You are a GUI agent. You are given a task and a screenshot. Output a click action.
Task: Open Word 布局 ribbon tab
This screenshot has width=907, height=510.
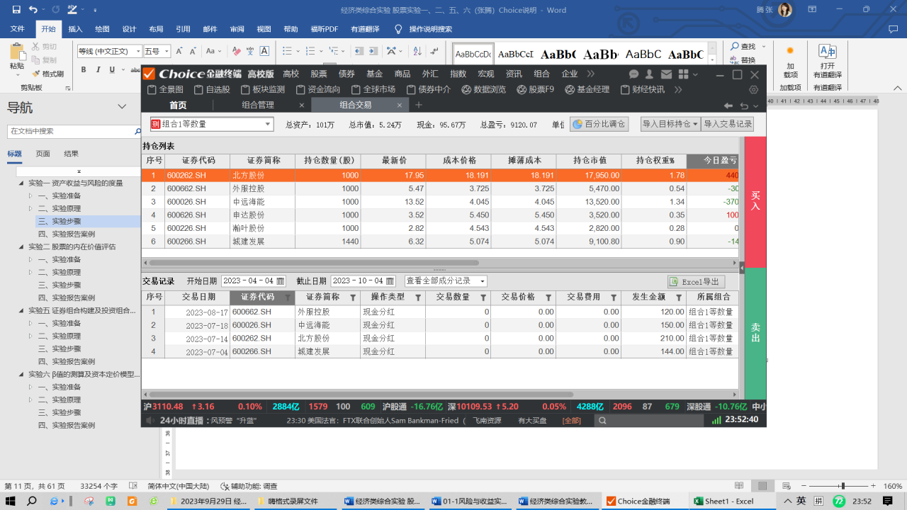pos(156,29)
